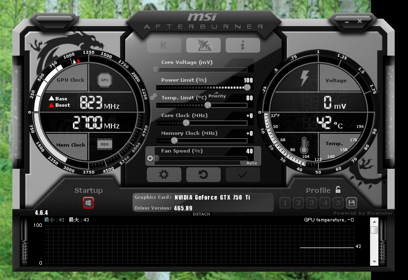Click the MEM chip icon

coord(104,144)
